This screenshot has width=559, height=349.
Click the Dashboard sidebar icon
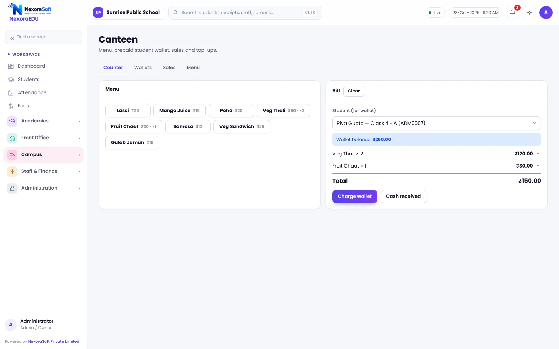pyautogui.click(x=11, y=66)
